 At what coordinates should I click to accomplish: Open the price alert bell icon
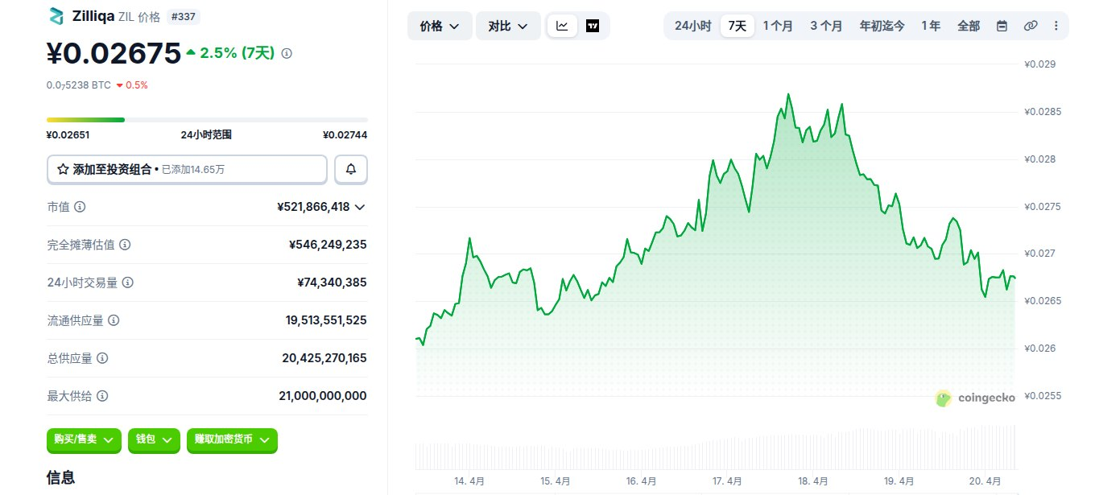click(351, 169)
